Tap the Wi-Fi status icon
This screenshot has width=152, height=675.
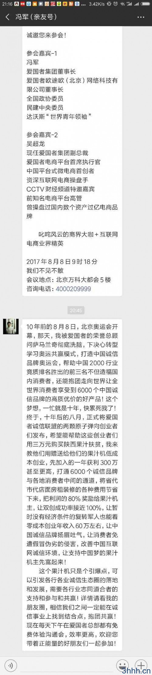(123, 4)
